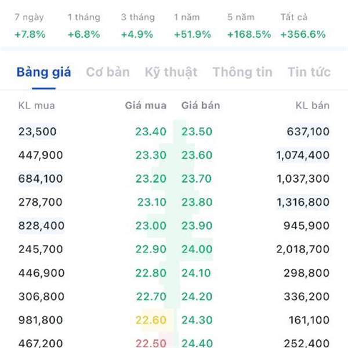Go to the Tin tức tab
Image resolution: width=348 pixels, height=348 pixels.
(309, 72)
